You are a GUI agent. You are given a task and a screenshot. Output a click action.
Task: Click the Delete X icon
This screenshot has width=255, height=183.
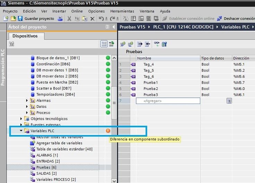(x=93, y=19)
